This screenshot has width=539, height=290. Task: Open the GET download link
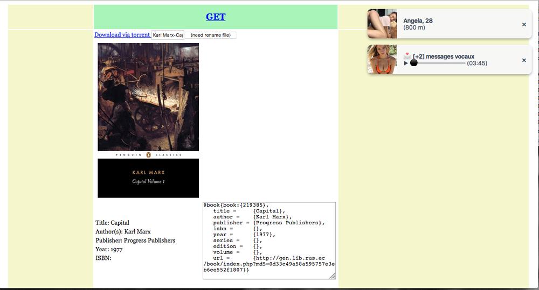[x=216, y=17]
